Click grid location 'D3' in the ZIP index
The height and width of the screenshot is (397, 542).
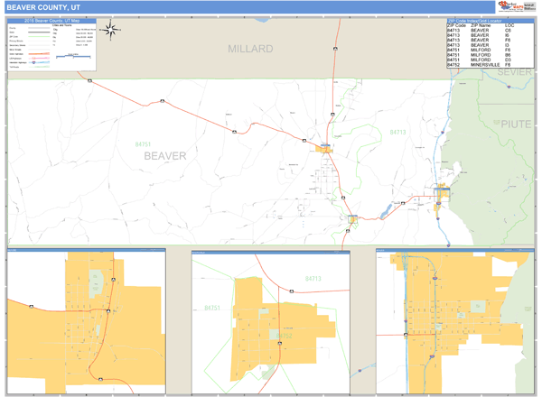pyautogui.click(x=508, y=60)
